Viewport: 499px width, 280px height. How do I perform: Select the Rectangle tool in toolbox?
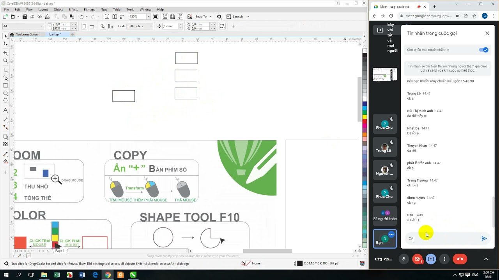(5, 86)
